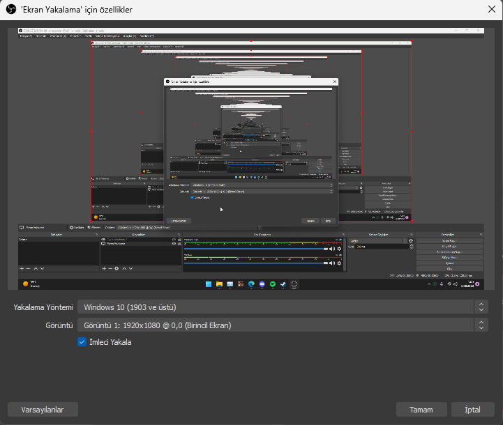503x425 pixels.
Task: Click the lower audio track's speaker icon in preview
Action: [332, 263]
